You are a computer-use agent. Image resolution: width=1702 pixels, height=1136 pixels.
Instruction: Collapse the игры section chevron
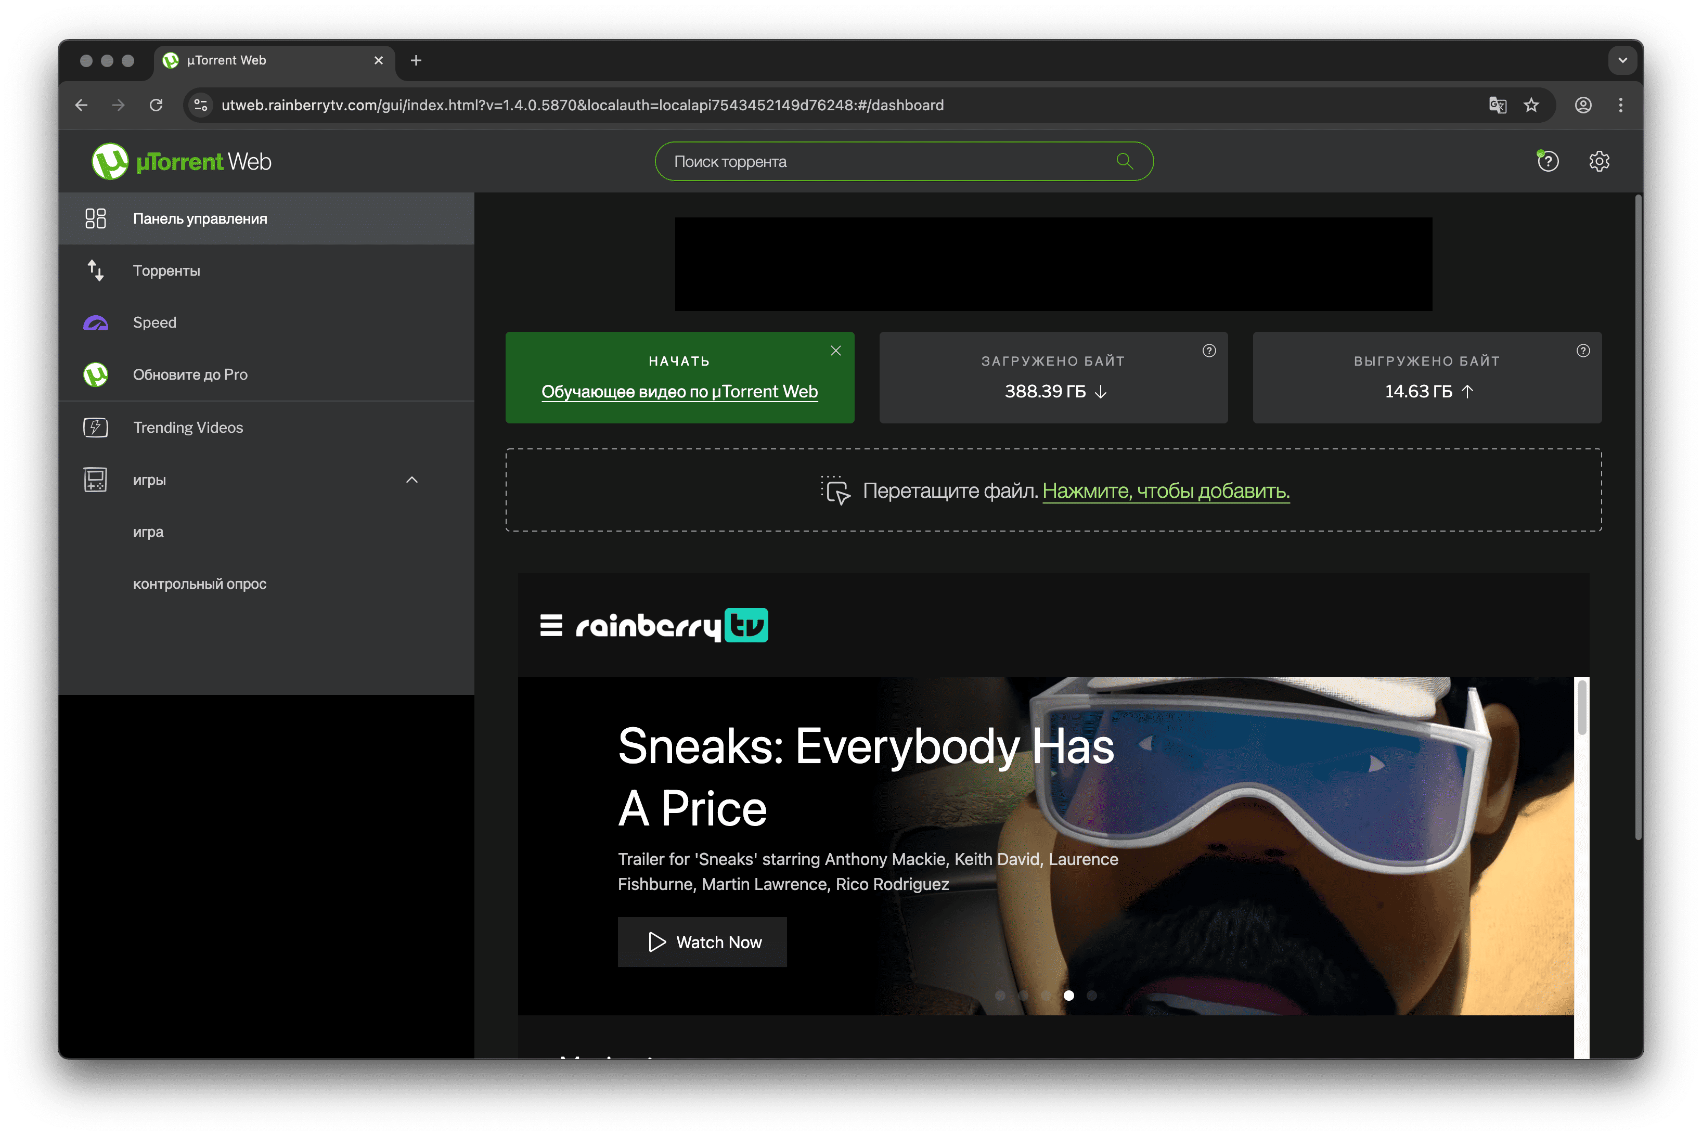point(411,480)
